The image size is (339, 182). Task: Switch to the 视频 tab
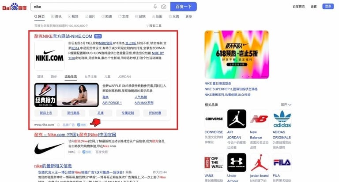point(73,17)
